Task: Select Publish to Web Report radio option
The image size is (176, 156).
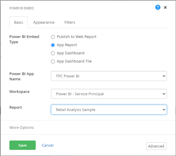Action: pos(53,37)
